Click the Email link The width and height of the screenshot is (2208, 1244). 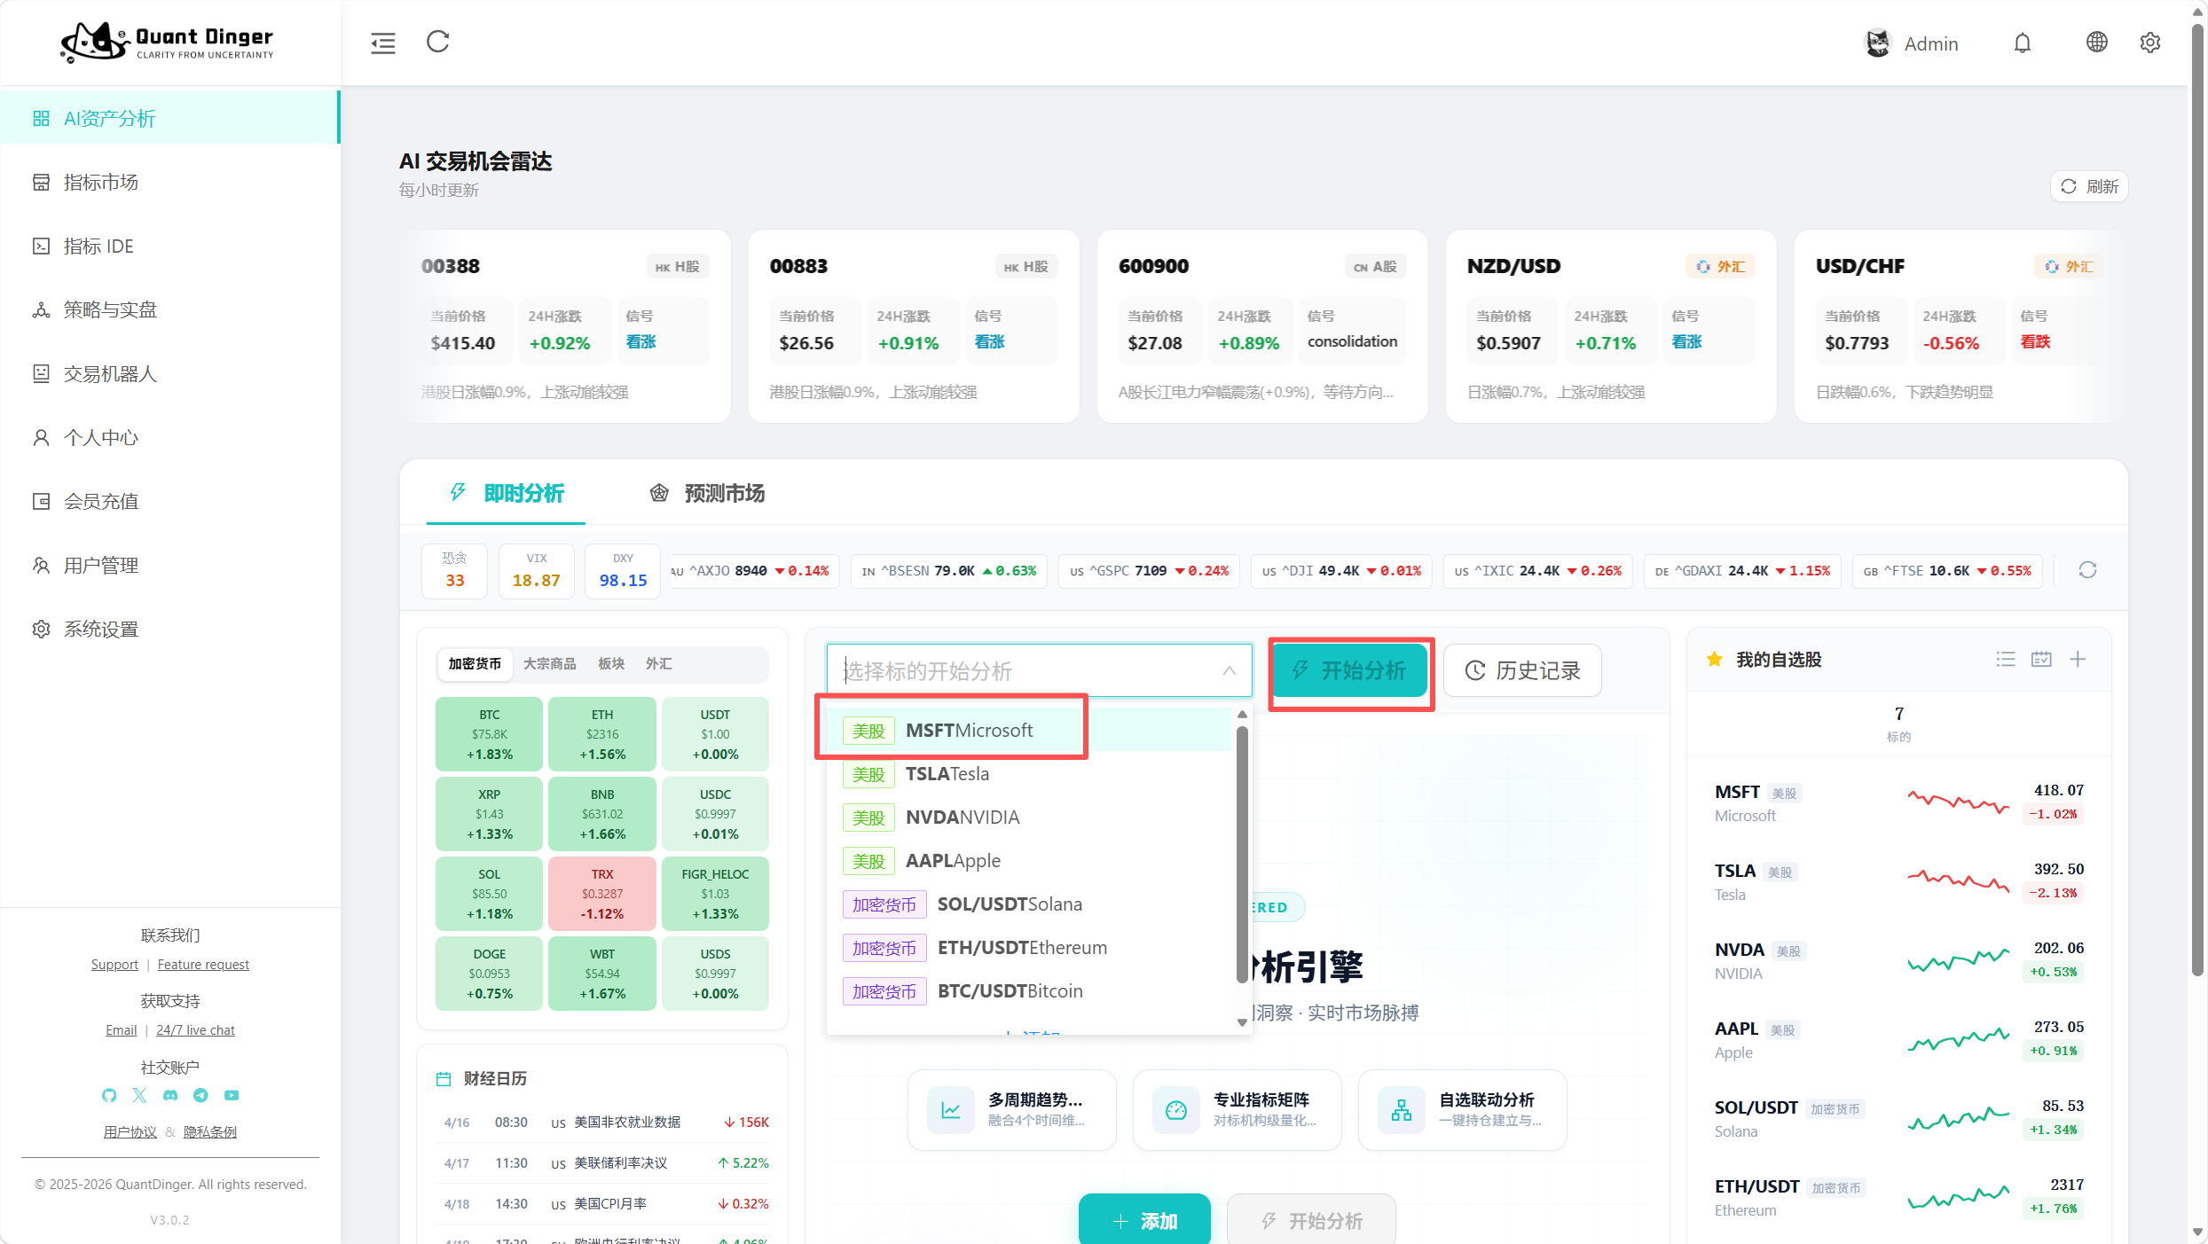pyautogui.click(x=121, y=1030)
